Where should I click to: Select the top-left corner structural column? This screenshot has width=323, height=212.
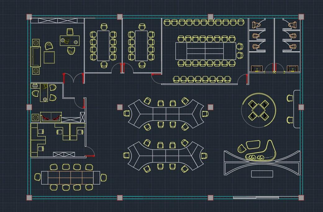tap(29, 17)
